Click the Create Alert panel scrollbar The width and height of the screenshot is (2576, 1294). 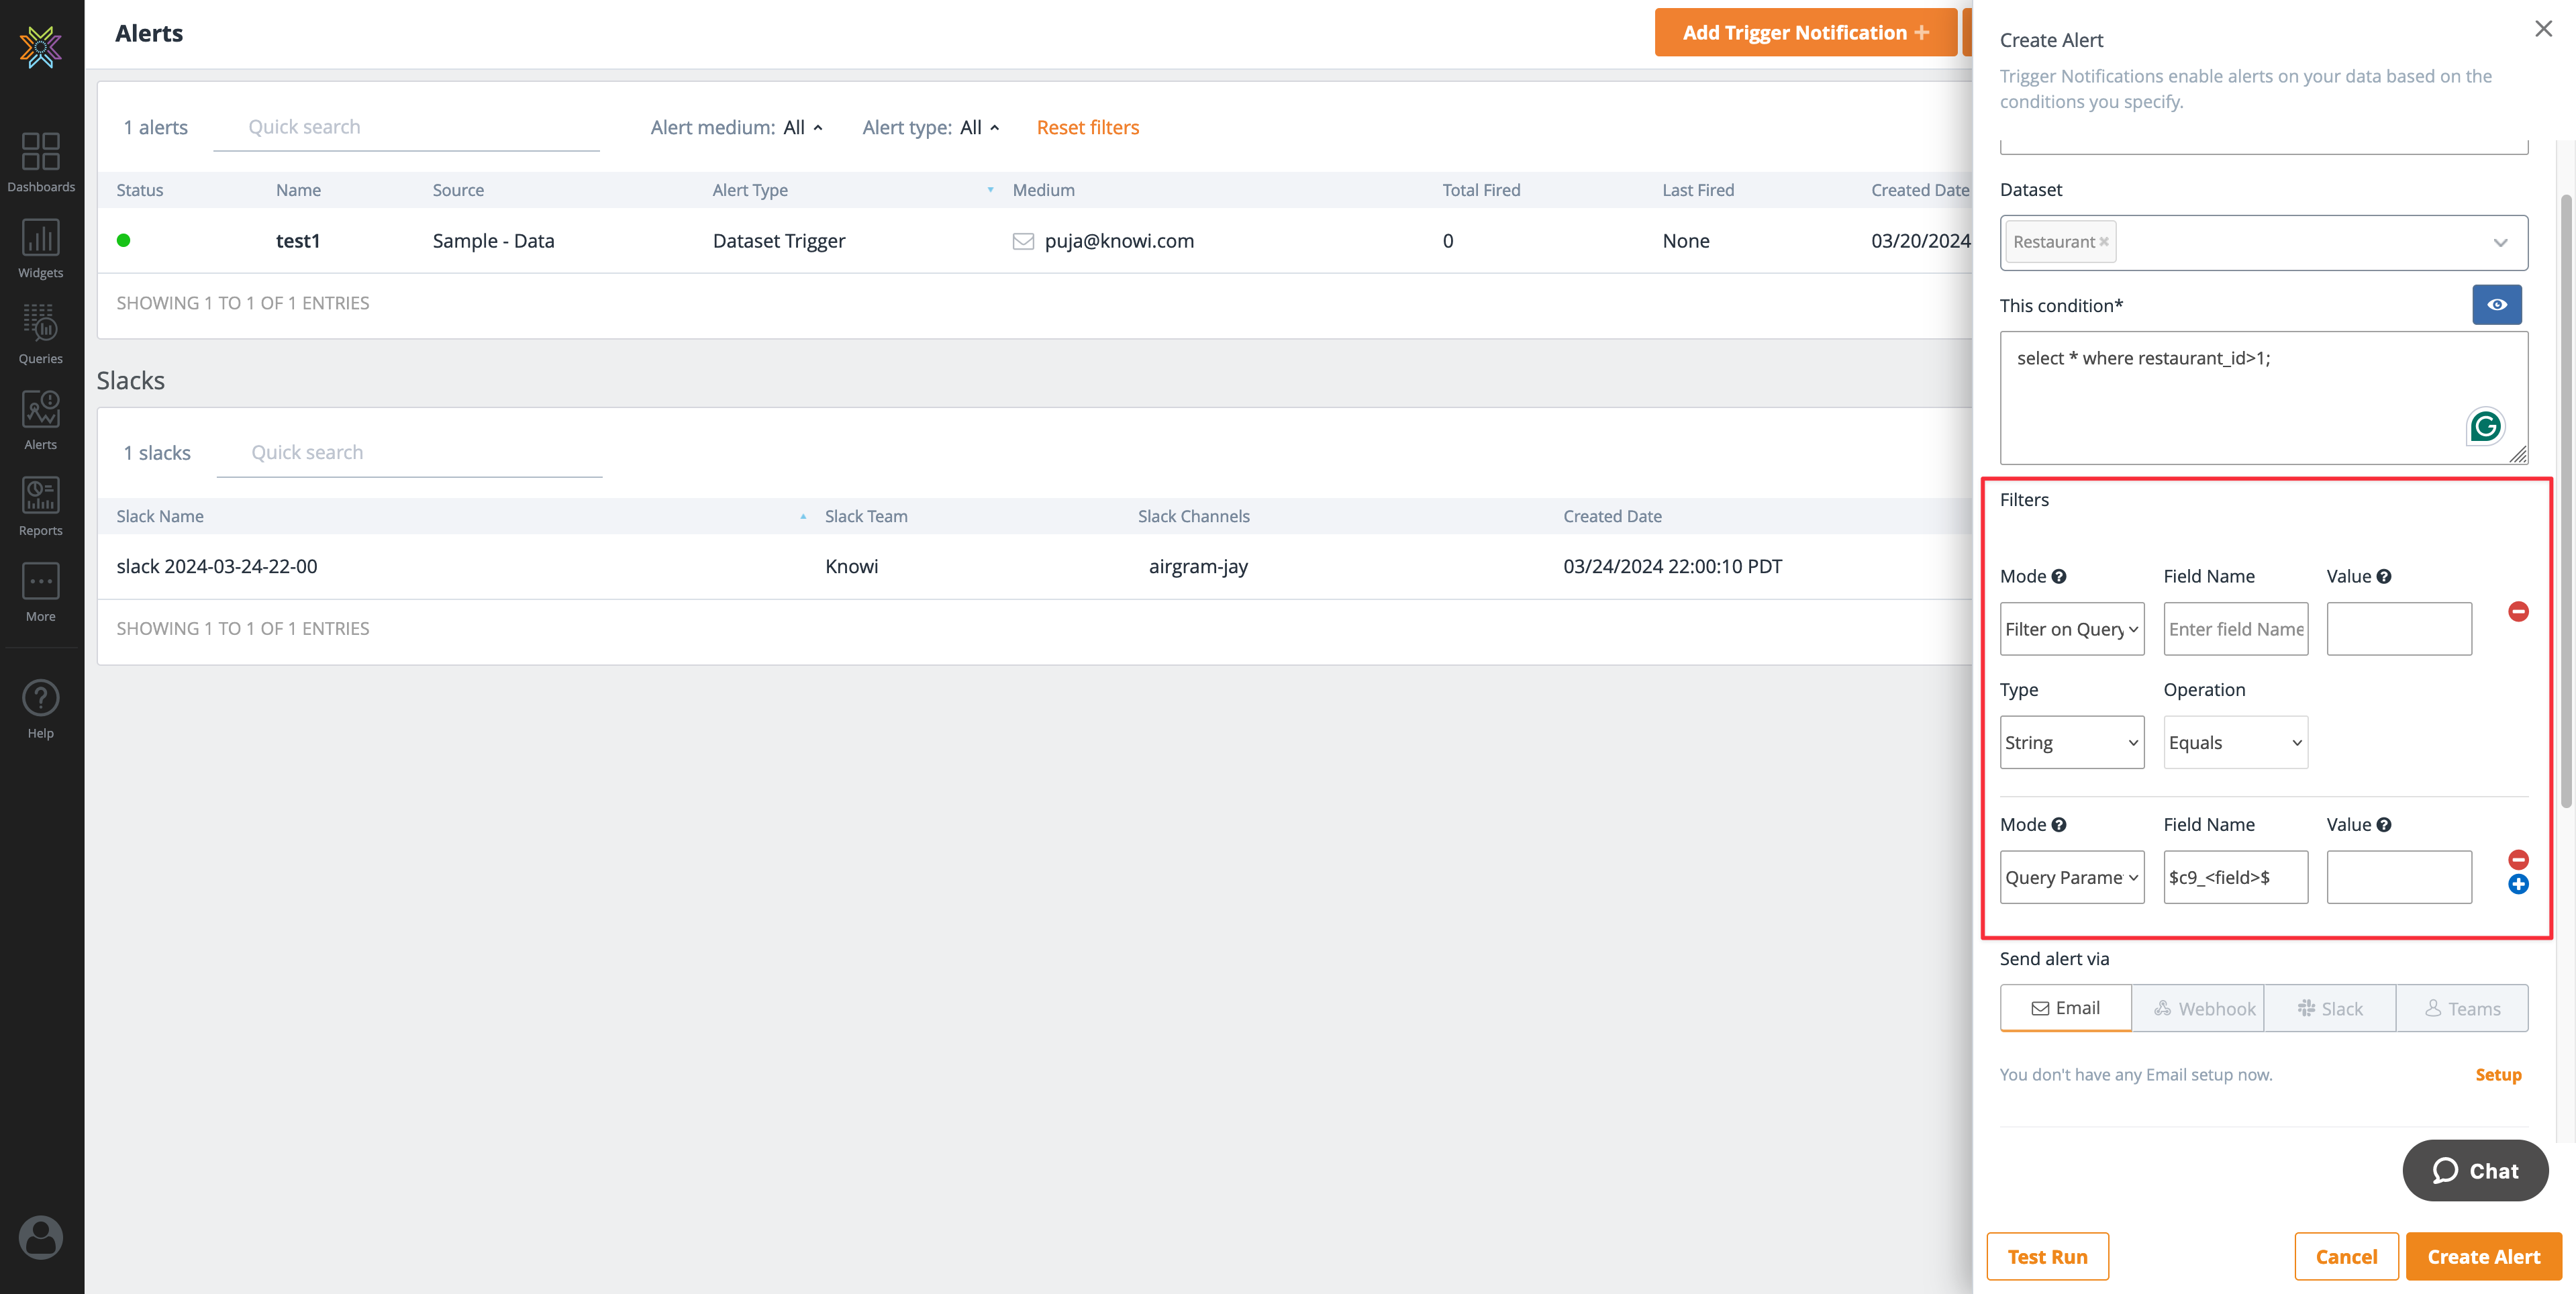coord(2566,500)
